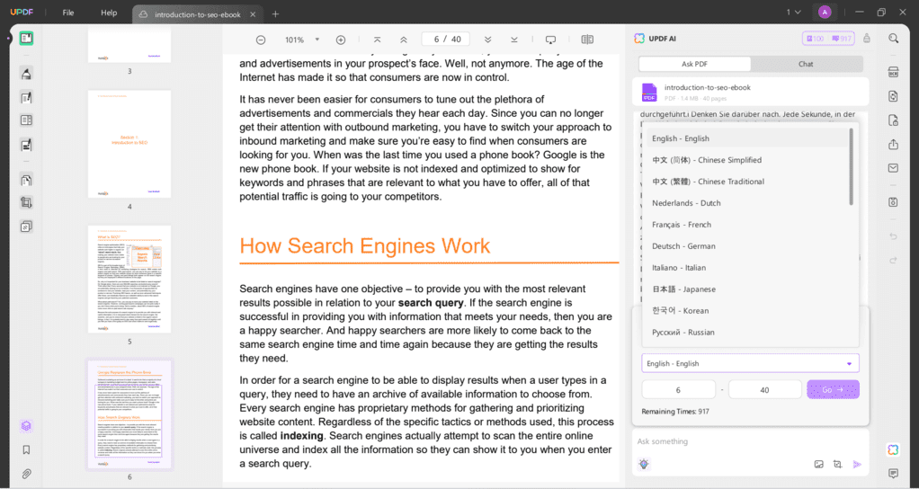
Task: Open the search magnifier icon
Action: [x=893, y=39]
